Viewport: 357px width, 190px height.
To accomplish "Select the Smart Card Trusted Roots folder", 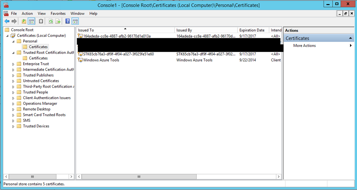I will [x=44, y=115].
